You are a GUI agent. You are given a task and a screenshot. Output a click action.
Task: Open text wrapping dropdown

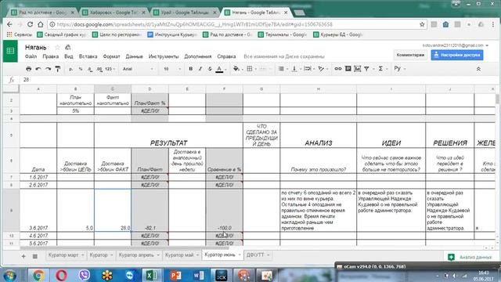click(309, 69)
